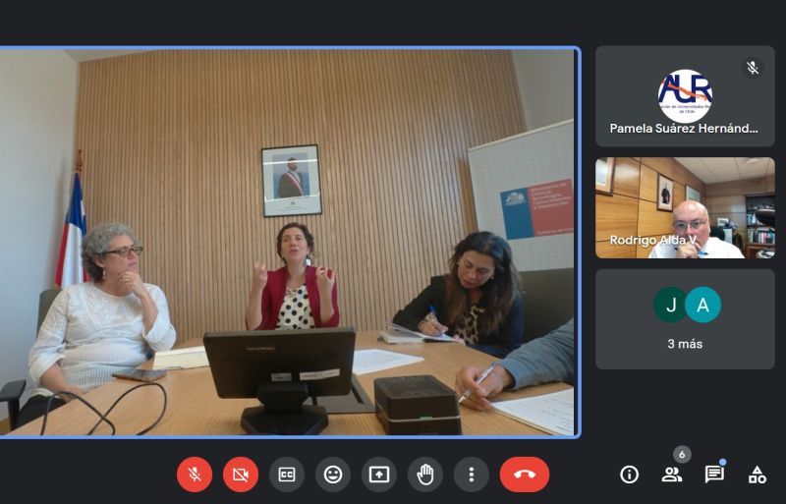Toggle closed captions (CC)
The image size is (786, 504).
tap(287, 475)
